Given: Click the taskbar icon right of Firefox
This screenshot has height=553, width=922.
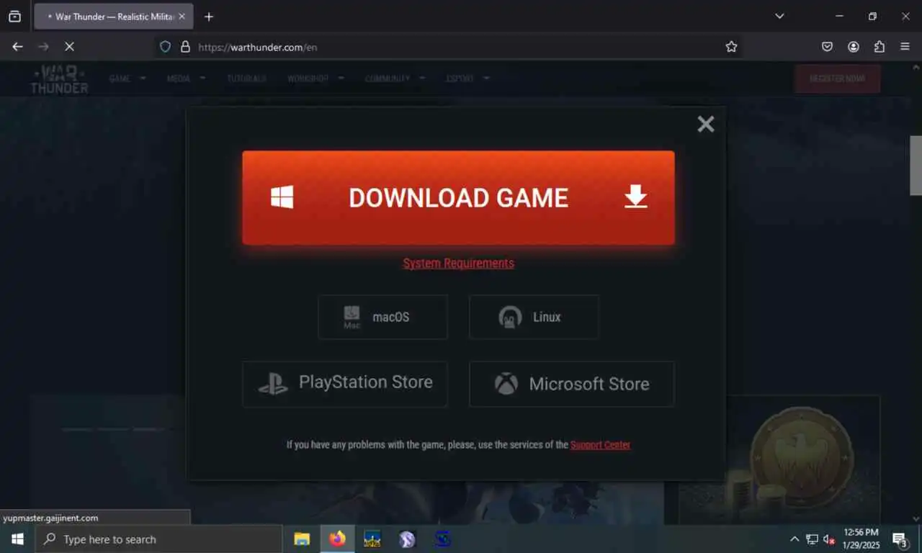Looking at the screenshot, I should pyautogui.click(x=372, y=539).
